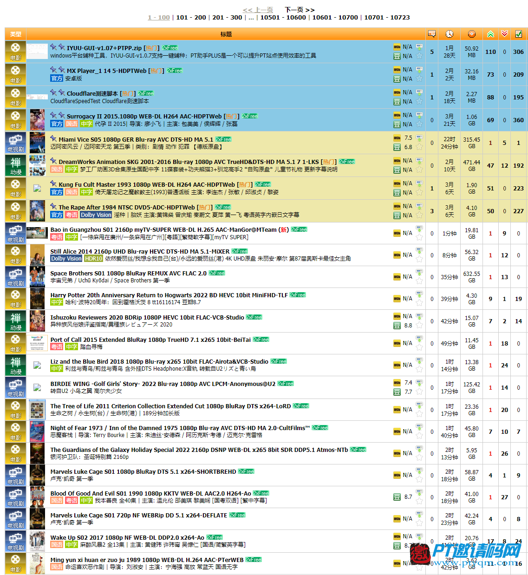Sort the list by comment count icon

pyautogui.click(x=432, y=34)
